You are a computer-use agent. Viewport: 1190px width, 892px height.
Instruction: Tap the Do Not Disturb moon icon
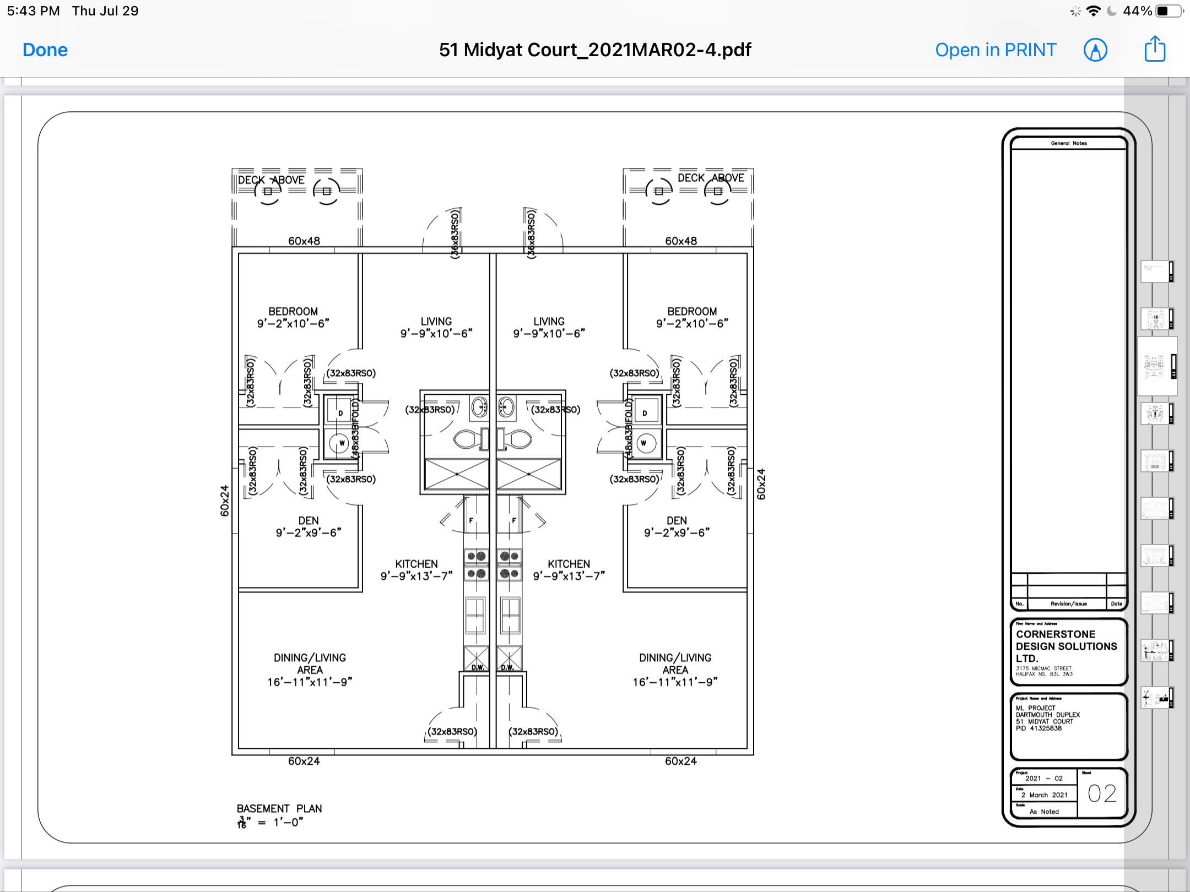click(x=1112, y=11)
